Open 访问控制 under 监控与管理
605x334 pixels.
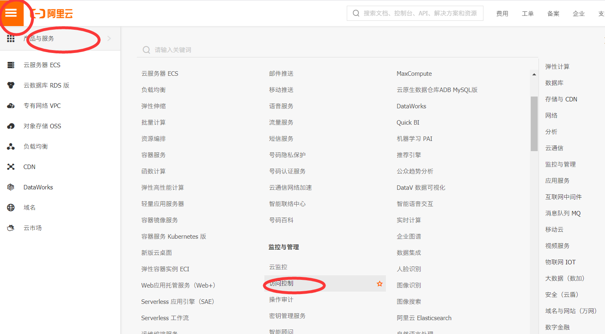(281, 283)
